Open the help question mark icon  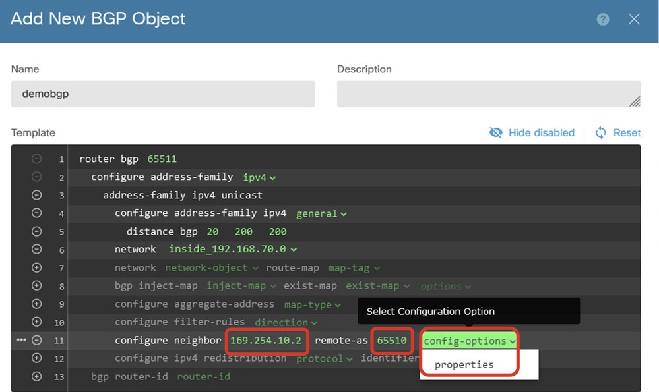click(x=603, y=19)
